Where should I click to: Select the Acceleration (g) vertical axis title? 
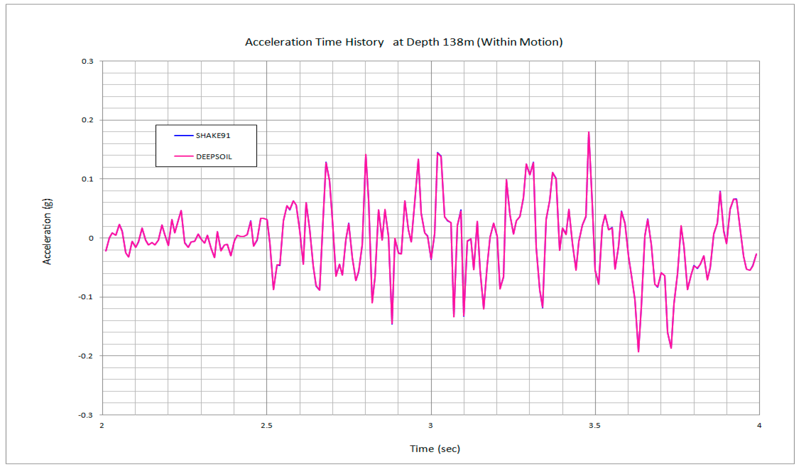tap(47, 232)
